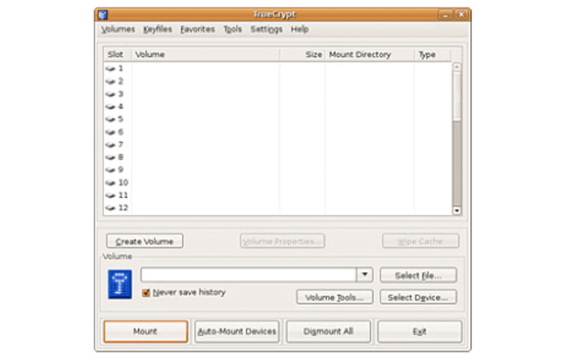Viewport: 576px width, 359px height.
Task: Select the drive icon for slot 2
Action: (110, 82)
